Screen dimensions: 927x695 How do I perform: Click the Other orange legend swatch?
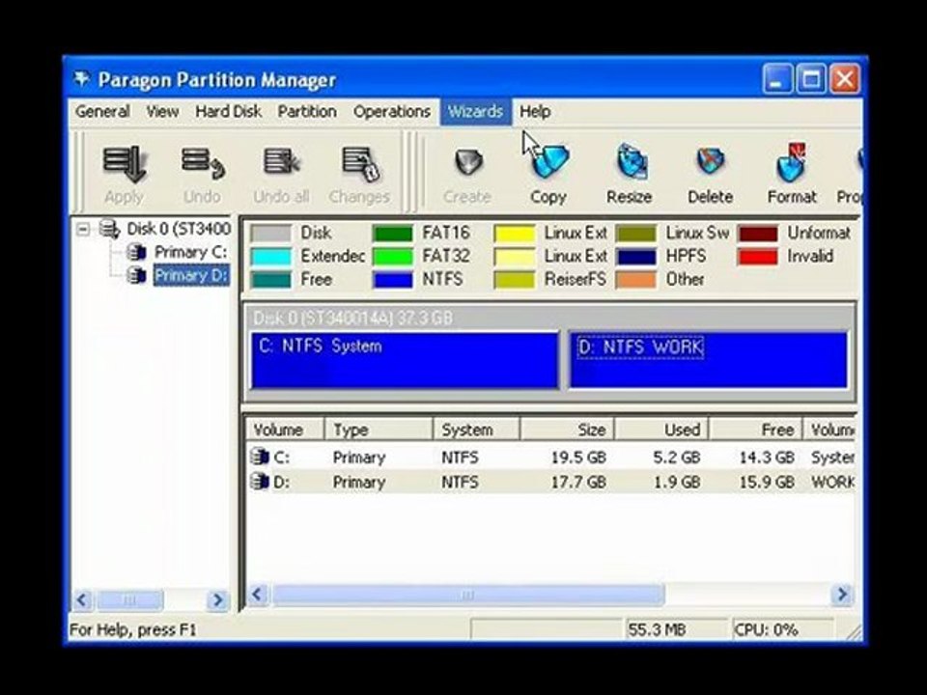pos(636,280)
